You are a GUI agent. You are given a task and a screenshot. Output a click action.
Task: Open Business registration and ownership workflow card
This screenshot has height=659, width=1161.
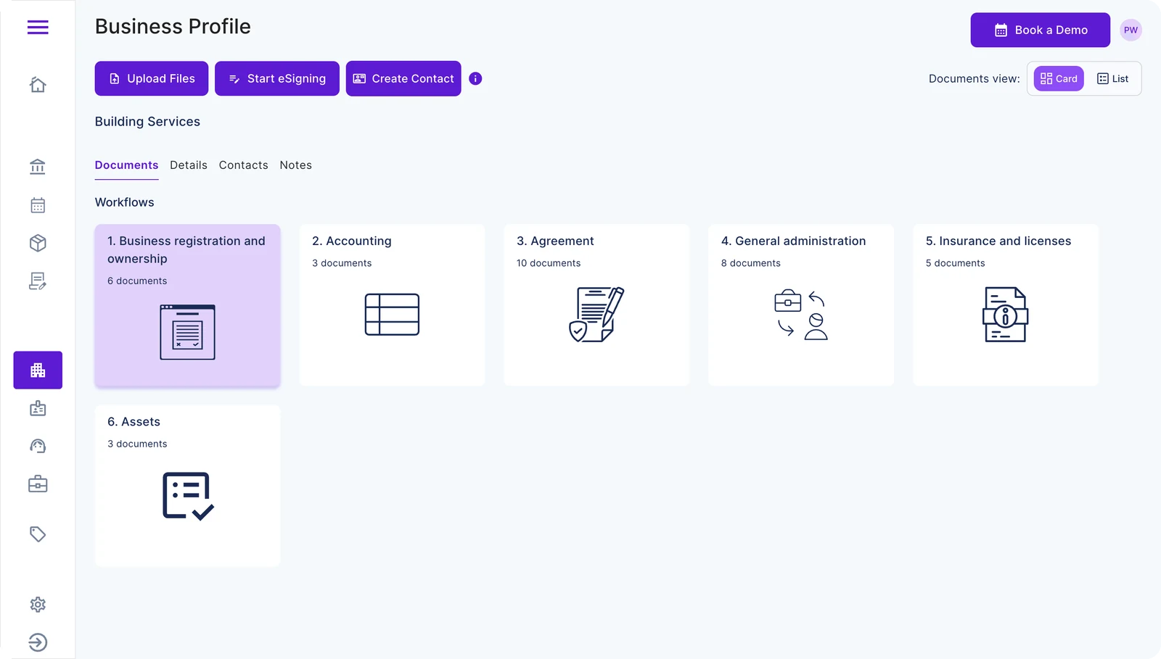[x=187, y=305]
